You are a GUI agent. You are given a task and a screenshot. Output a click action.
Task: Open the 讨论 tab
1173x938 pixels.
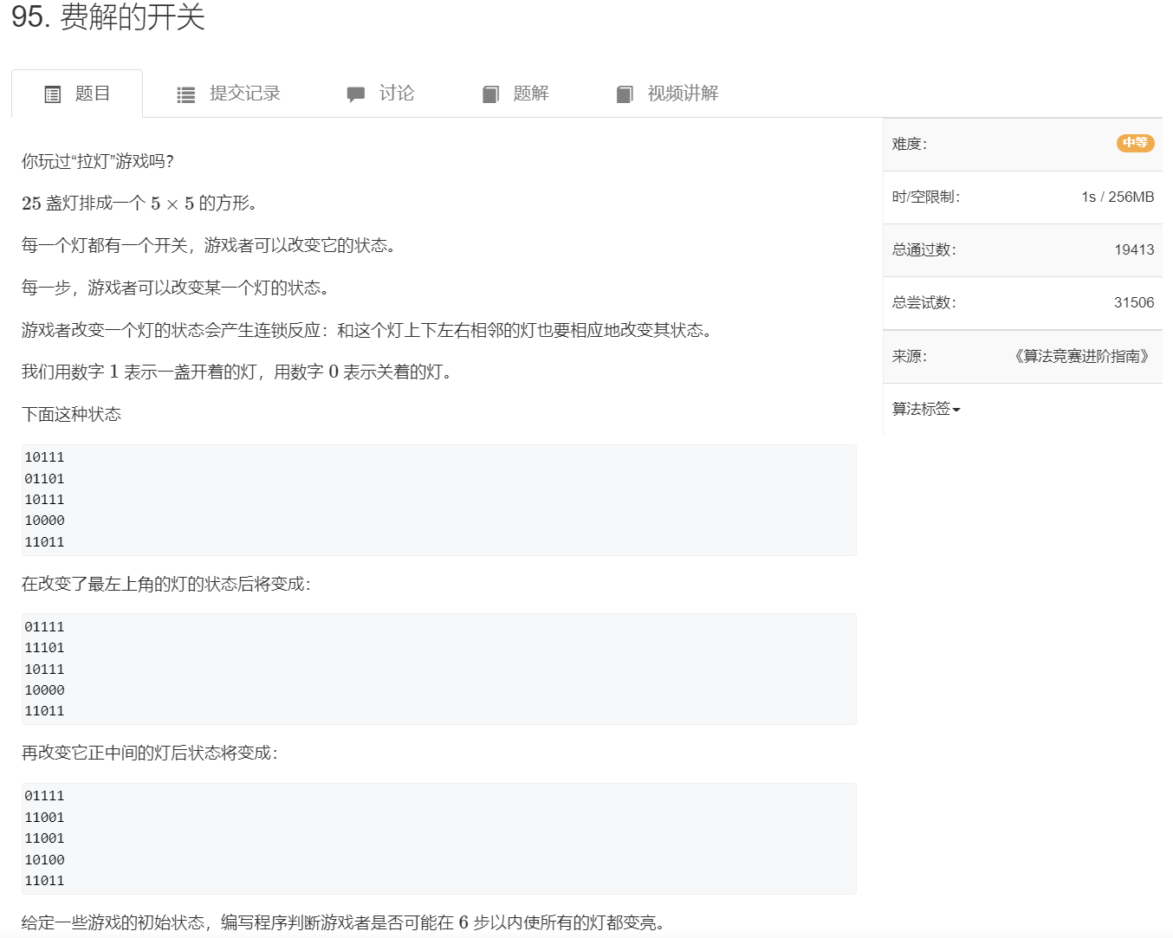pos(380,94)
